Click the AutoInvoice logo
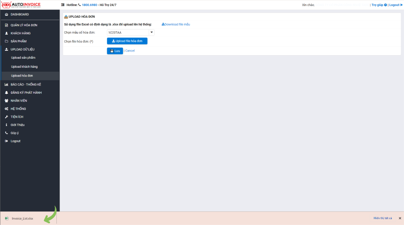 click(21, 5)
